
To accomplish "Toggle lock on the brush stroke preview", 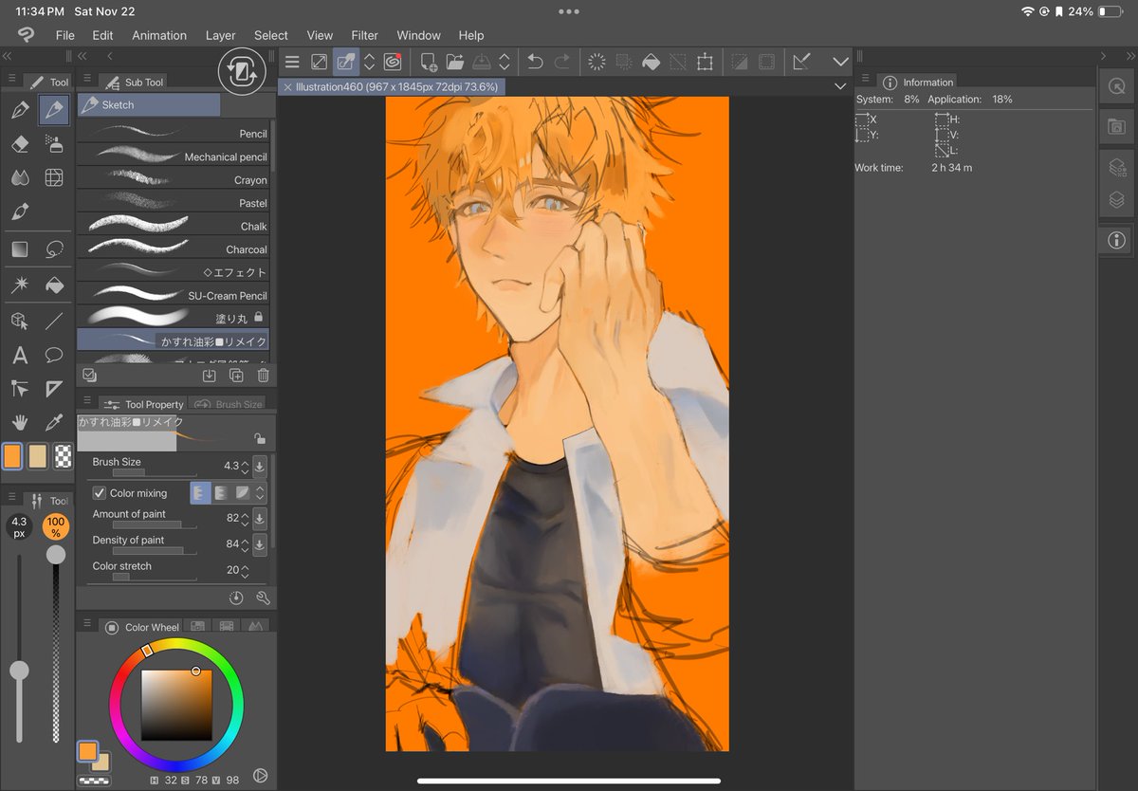I will pos(260,438).
